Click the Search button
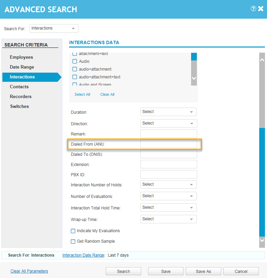The image size is (267, 278). point(123,272)
